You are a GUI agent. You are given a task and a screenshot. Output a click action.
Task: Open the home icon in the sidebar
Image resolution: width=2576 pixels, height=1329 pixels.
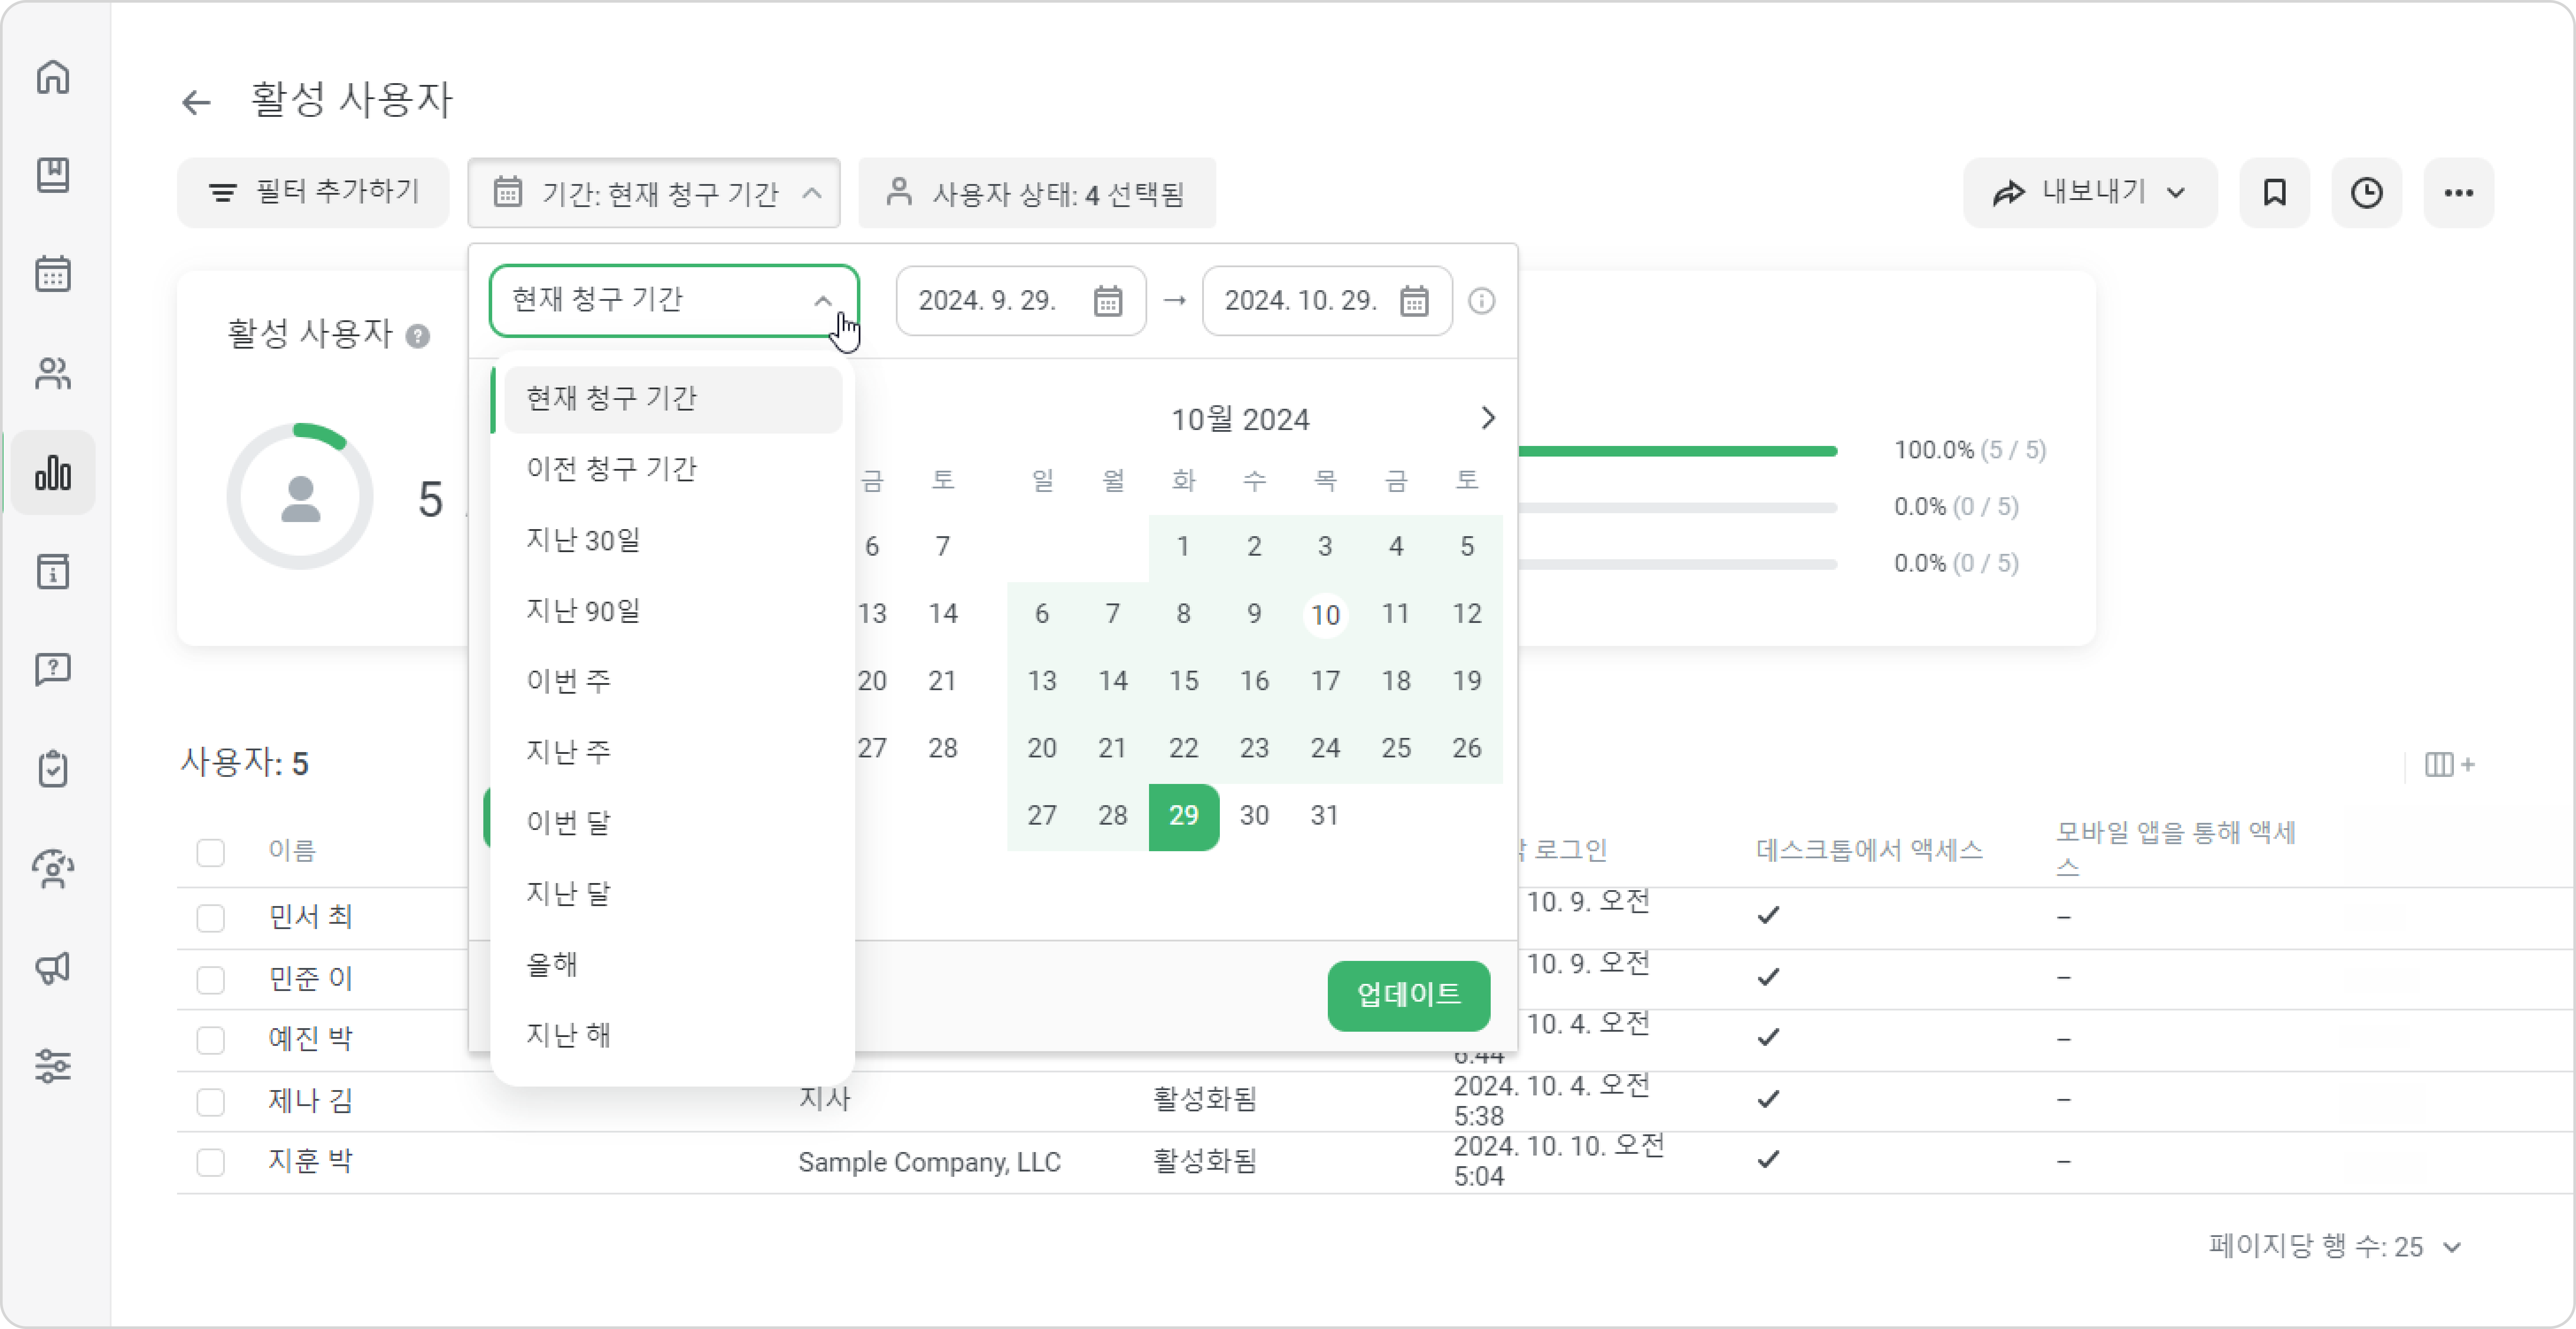click(x=53, y=77)
